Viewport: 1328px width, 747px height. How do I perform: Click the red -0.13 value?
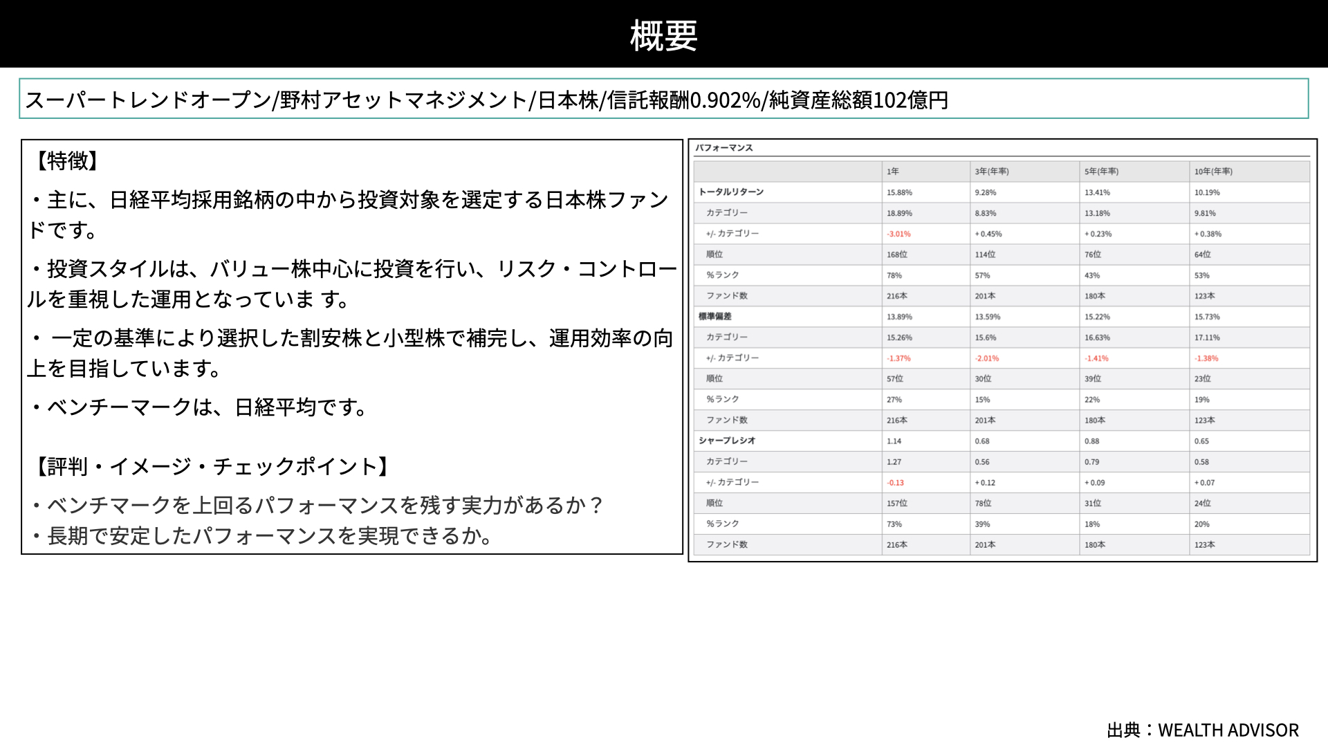(x=895, y=483)
